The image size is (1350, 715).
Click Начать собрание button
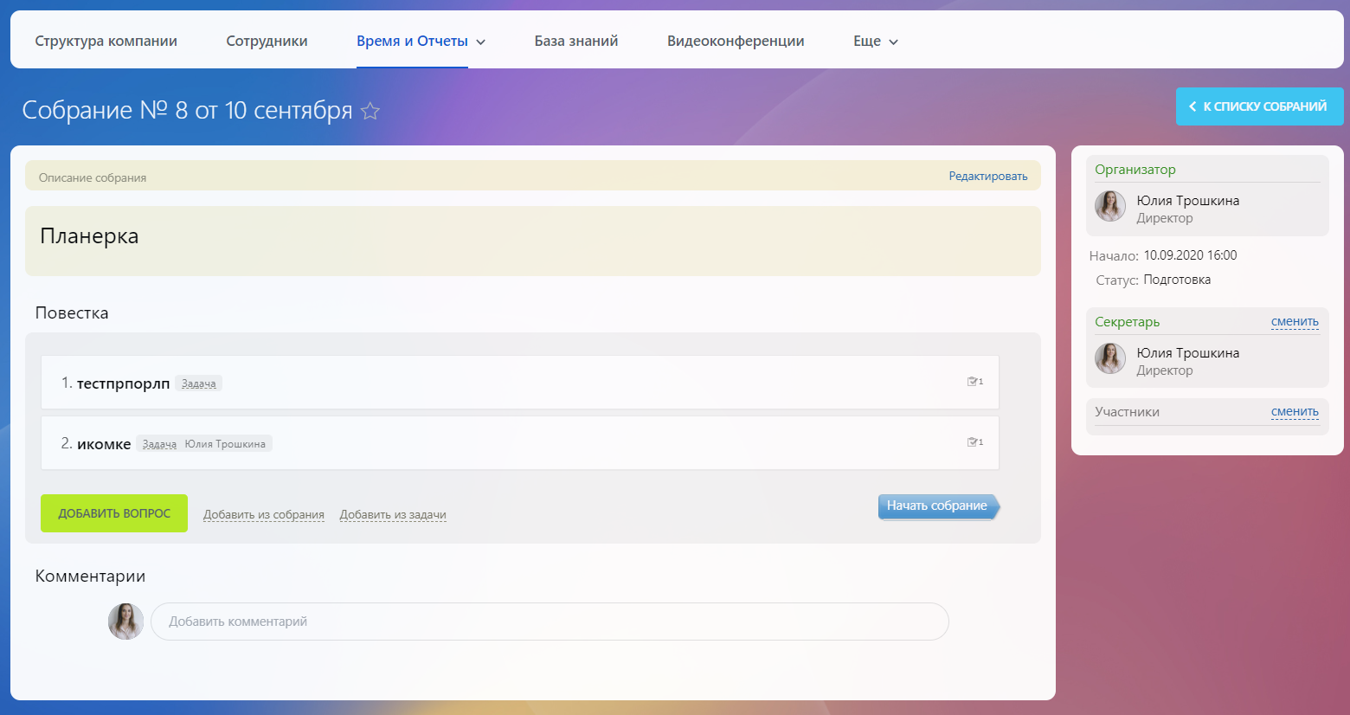pos(937,506)
